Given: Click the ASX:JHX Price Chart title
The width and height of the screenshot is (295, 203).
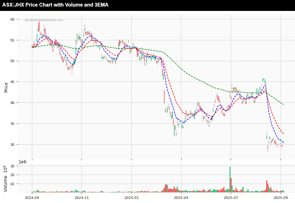Looking at the screenshot, I should point(55,5).
